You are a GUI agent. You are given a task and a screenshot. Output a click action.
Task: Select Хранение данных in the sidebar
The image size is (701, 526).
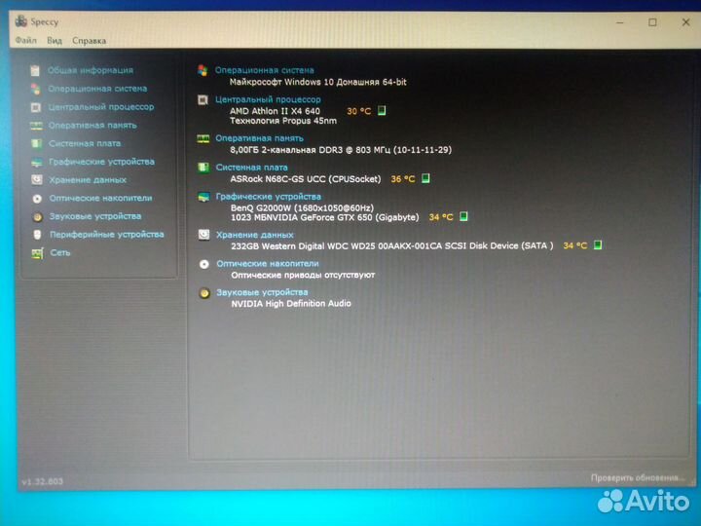tap(88, 180)
